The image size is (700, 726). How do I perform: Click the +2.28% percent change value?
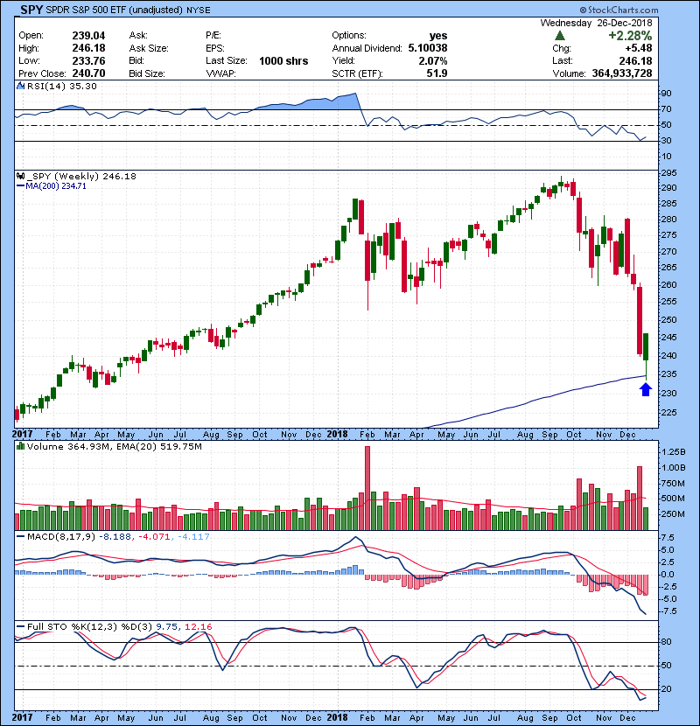pos(630,36)
